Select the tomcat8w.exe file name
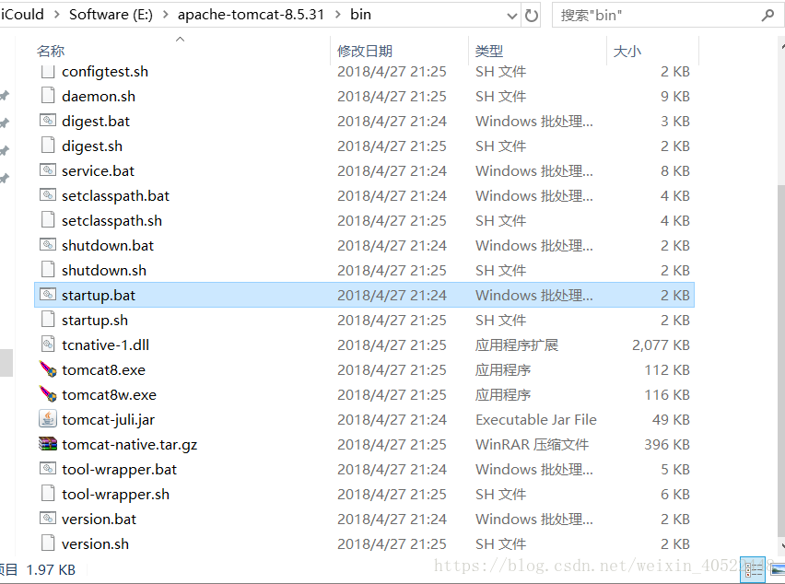Viewport: 785px width, 584px height. [x=109, y=395]
